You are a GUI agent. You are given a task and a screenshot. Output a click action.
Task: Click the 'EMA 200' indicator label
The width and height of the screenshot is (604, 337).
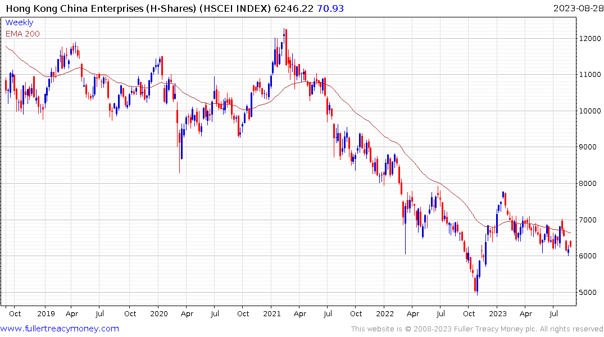[x=22, y=34]
